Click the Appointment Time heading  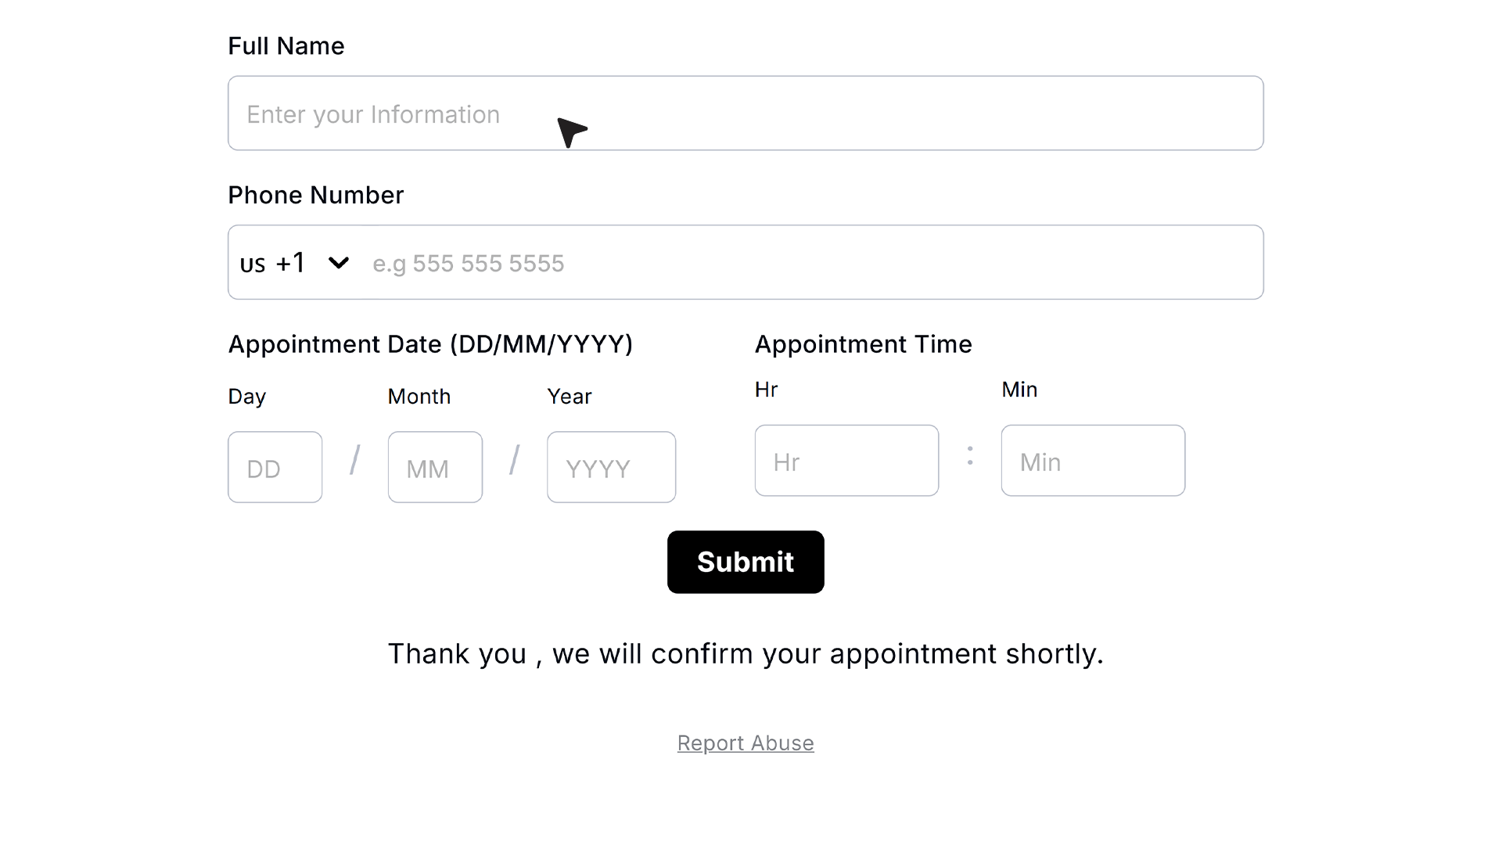864,344
